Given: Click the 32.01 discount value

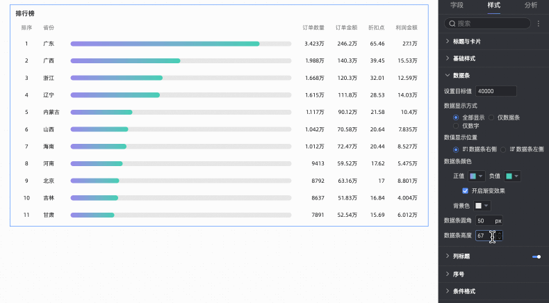Looking at the screenshot, I should [x=377, y=78].
